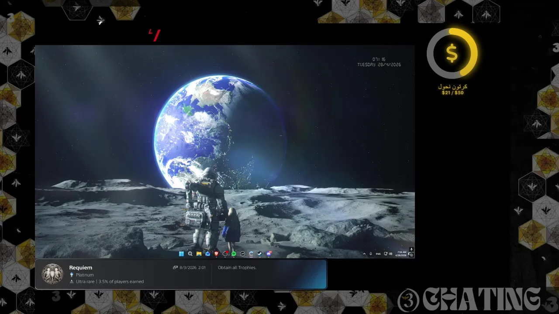The image size is (559, 314).
Task: Launch Brave browser from taskbar
Action: click(216, 254)
